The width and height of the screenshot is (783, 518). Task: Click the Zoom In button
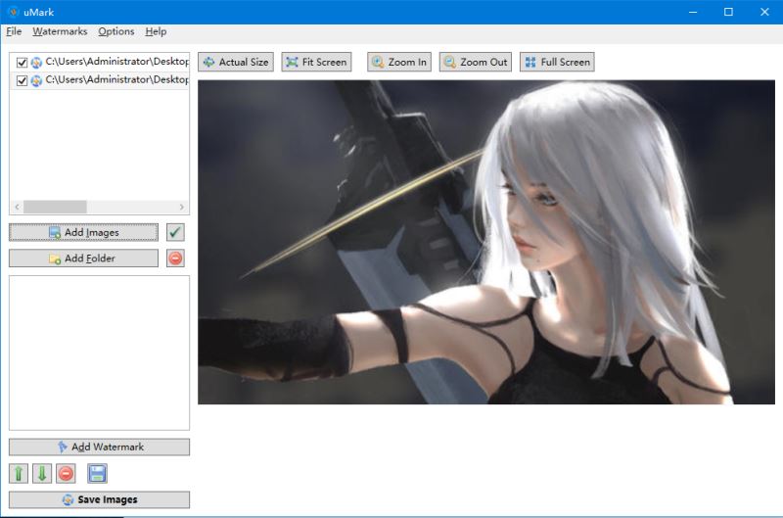click(399, 62)
